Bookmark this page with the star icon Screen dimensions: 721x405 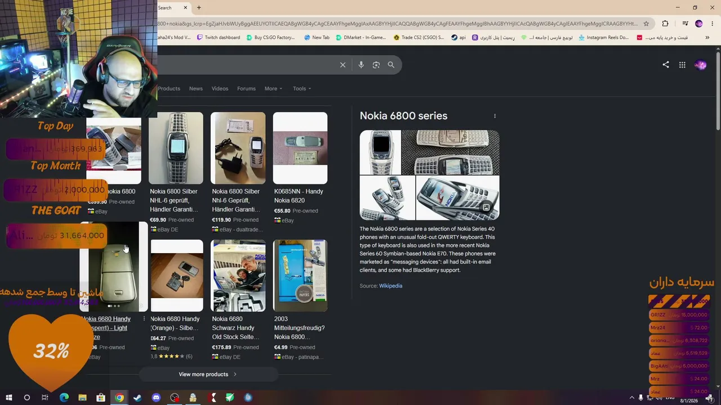click(x=646, y=24)
